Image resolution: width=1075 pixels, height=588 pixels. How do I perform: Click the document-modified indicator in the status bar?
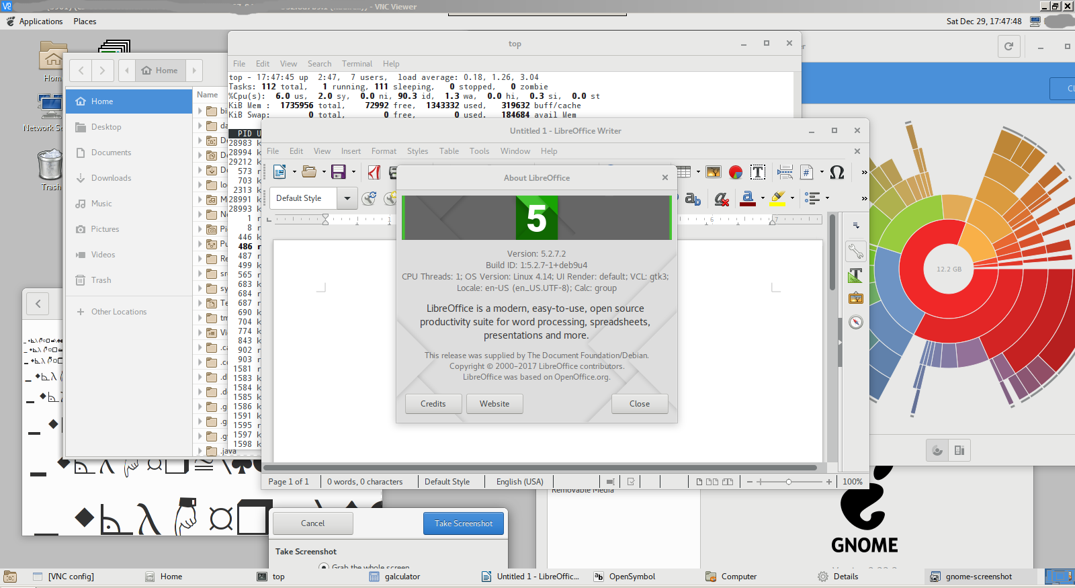click(631, 482)
